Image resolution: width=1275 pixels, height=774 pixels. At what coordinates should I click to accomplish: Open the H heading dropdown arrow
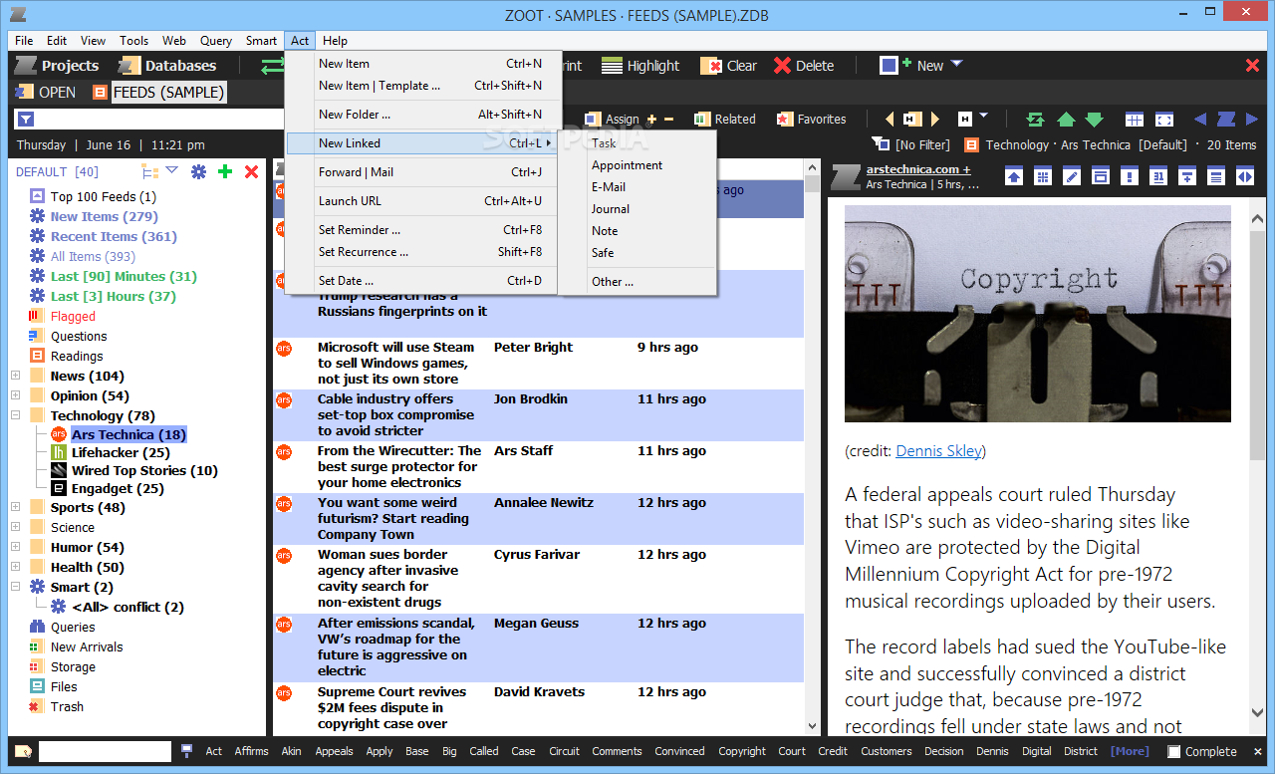tap(984, 117)
